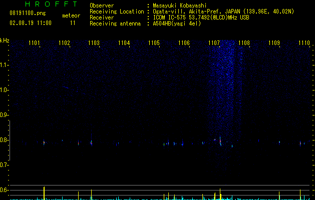Click the 'Receiving antenna' label
315x200 pixels.
point(115,23)
